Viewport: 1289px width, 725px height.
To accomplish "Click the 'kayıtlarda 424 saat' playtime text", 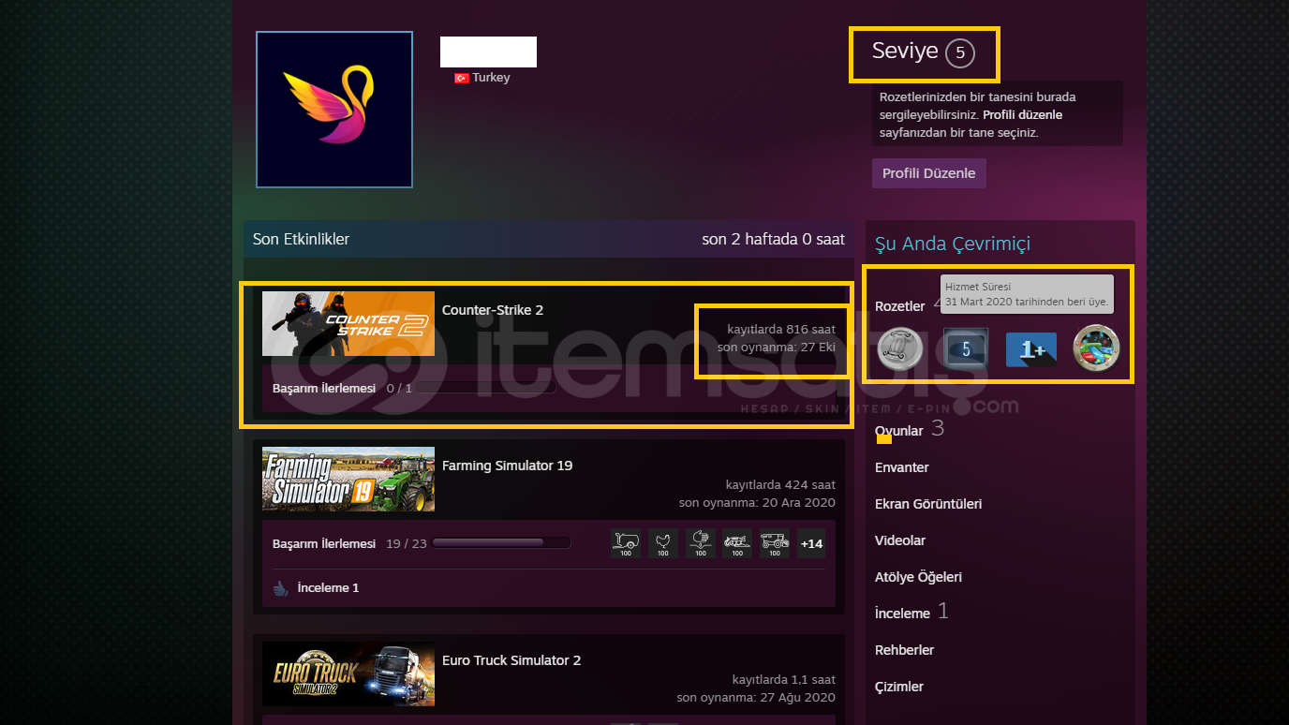I will tap(781, 485).
